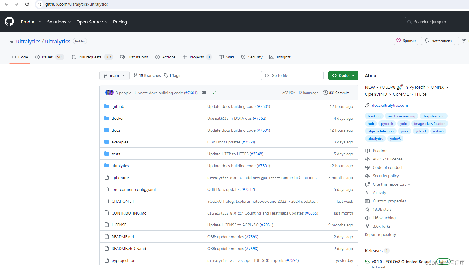Open the Wiki tab
The height and width of the screenshot is (268, 469).
tap(226, 57)
